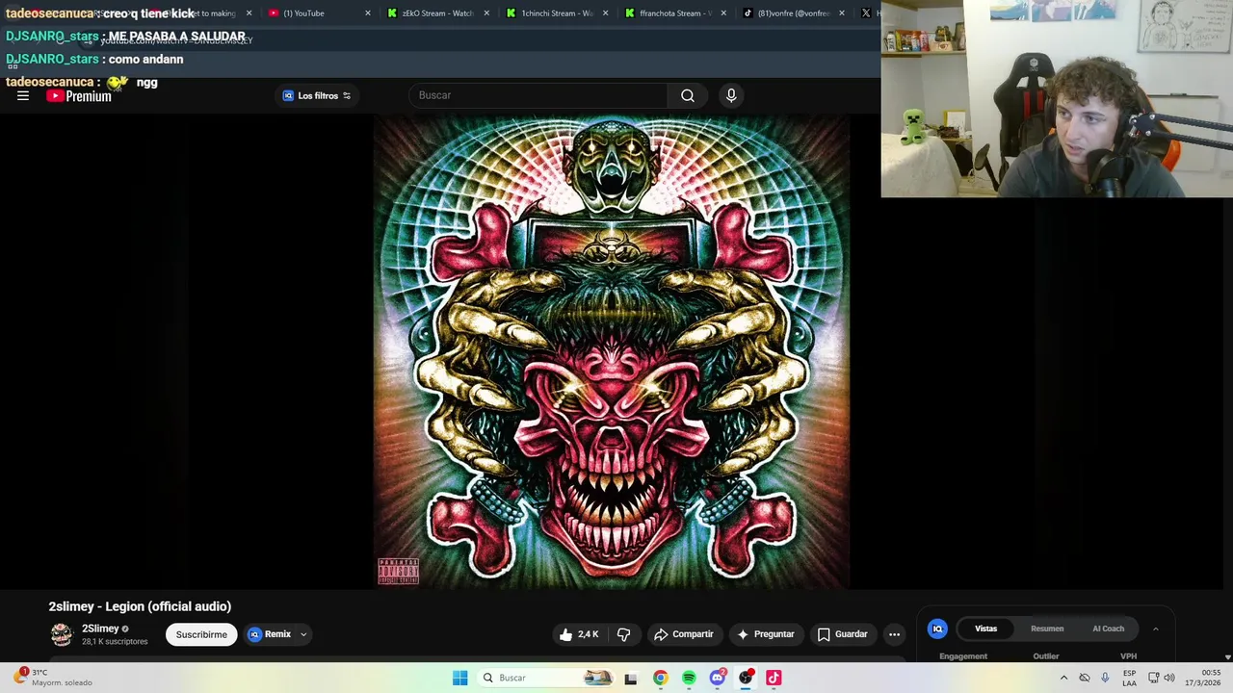Viewport: 1233px width, 693px height.
Task: Show hidden system tray icons chevron
Action: (1063, 678)
